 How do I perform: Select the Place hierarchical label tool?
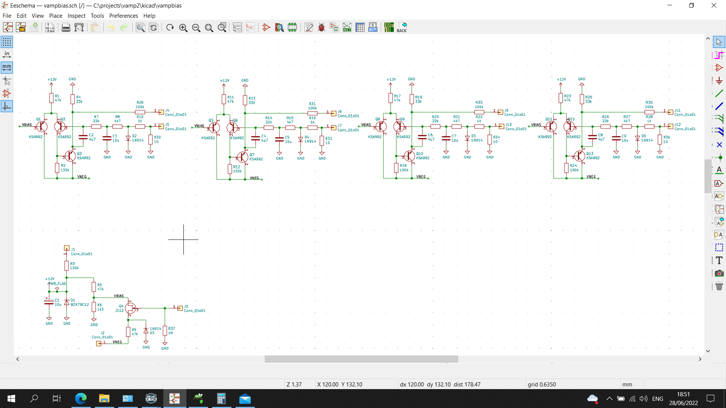[x=719, y=196]
